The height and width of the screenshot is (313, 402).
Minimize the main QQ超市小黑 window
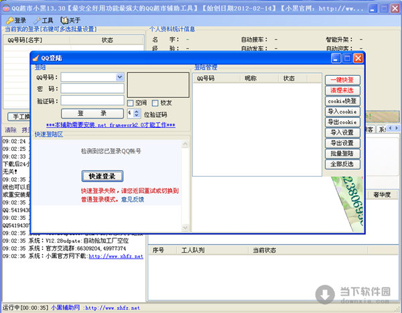(373, 9)
